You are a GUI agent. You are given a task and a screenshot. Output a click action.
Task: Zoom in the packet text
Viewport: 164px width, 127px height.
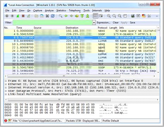pos(109,16)
